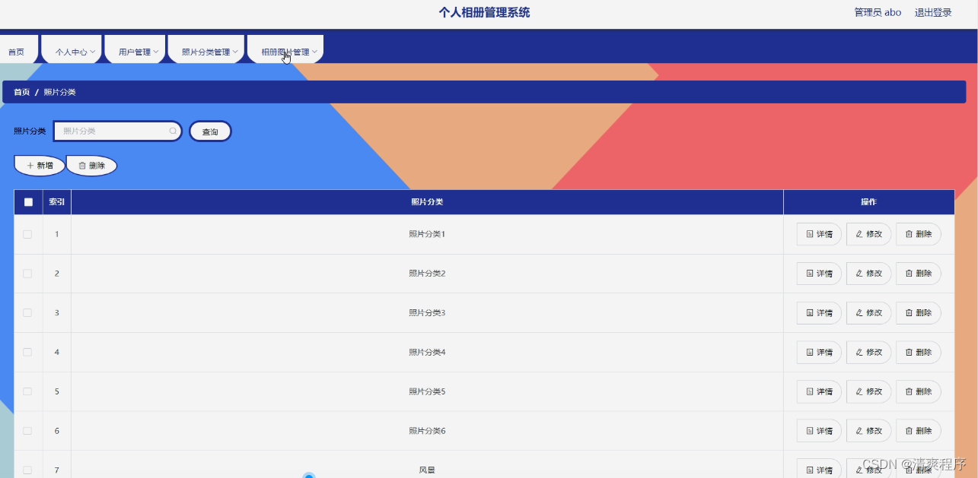Open 详情 for row 照片分类3
This screenshot has width=978, height=478.
(819, 313)
